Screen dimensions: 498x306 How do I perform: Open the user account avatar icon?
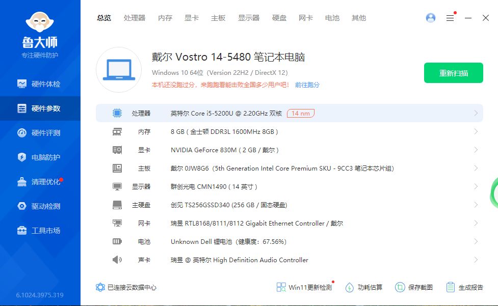click(431, 17)
